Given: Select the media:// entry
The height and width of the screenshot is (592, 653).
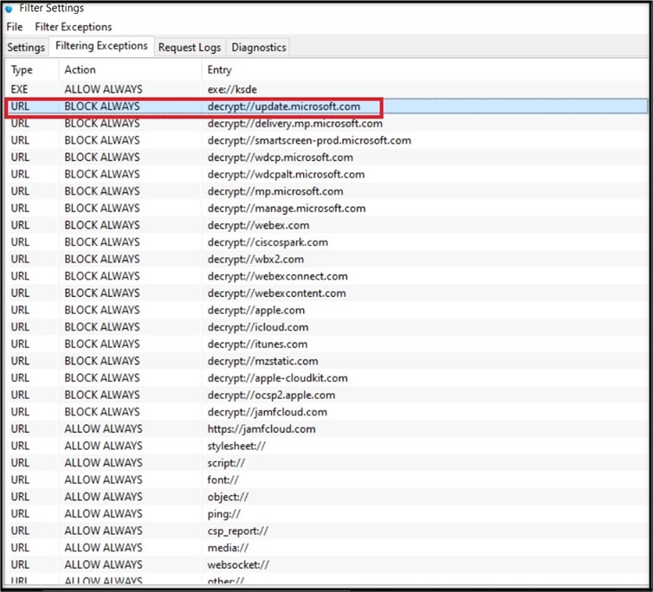Looking at the screenshot, I should (x=229, y=548).
